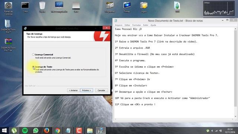Select the Programas folder on desktop
The image size is (238, 134).
point(110,7)
